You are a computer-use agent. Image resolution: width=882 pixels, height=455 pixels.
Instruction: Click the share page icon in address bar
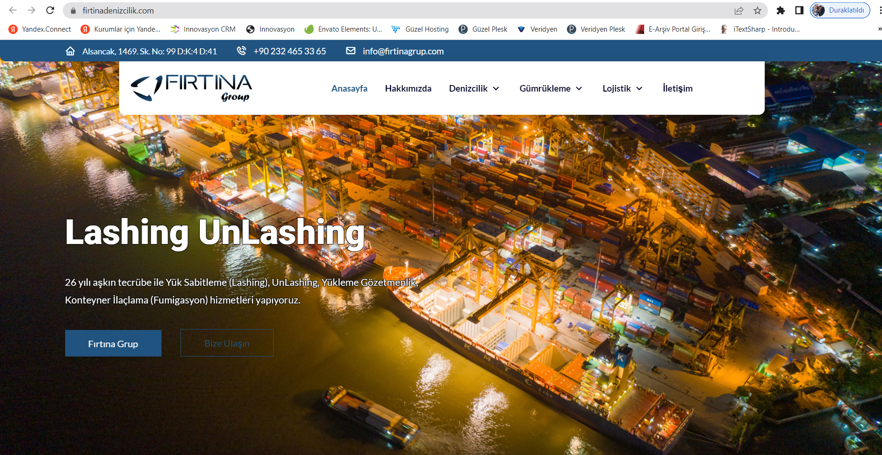[x=739, y=10]
